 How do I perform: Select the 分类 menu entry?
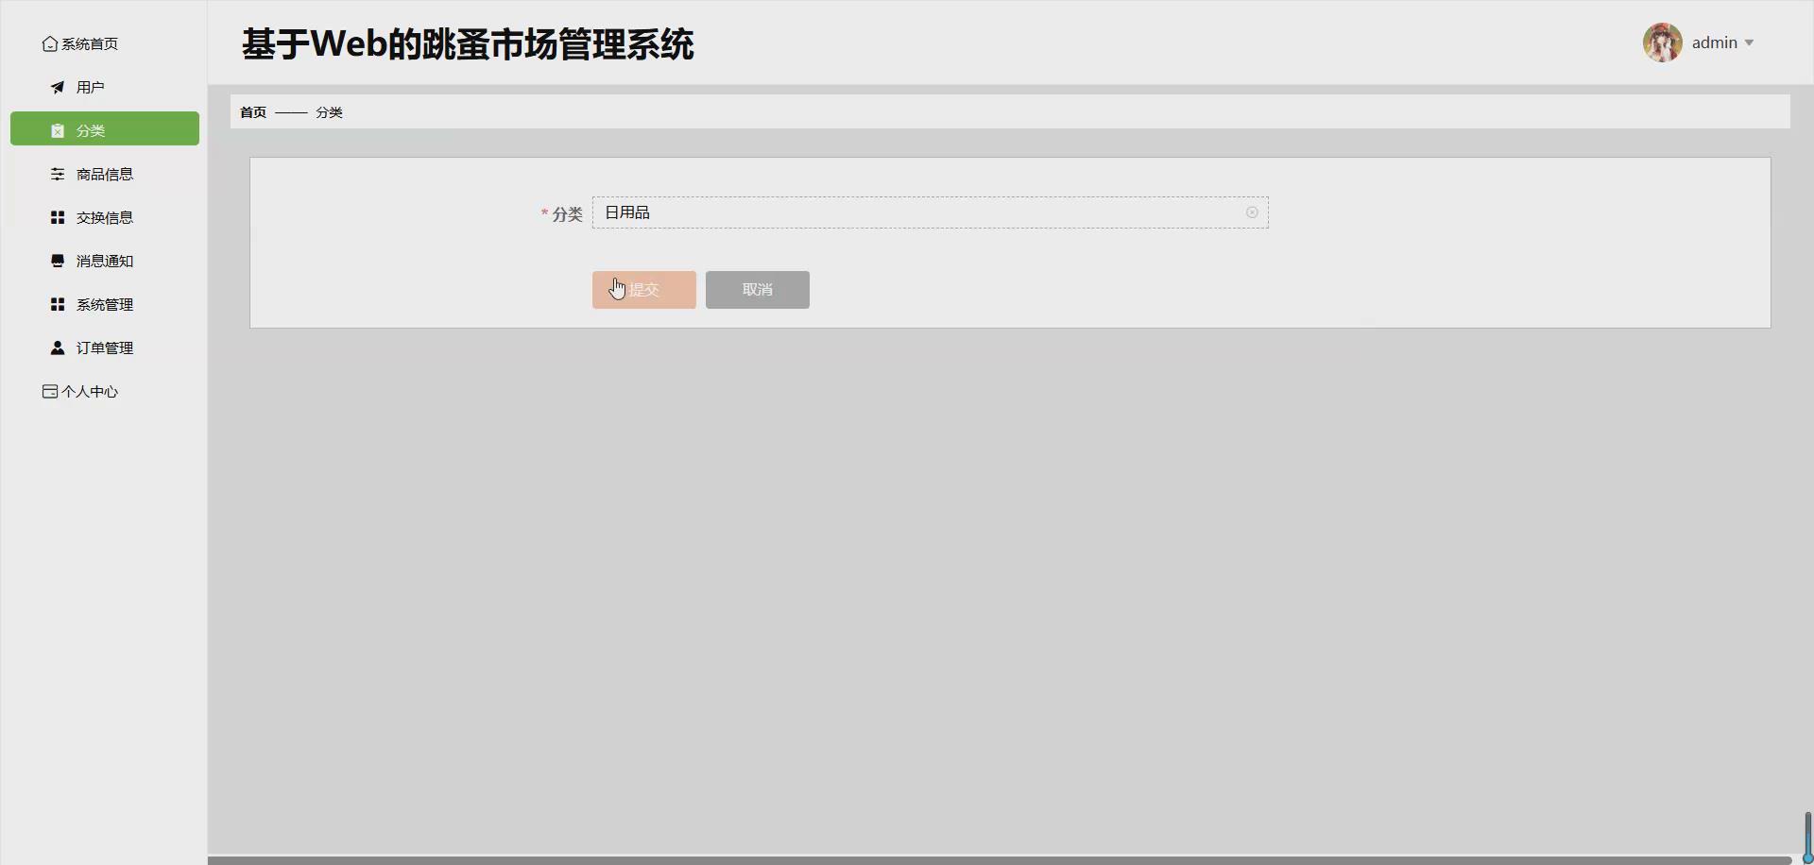[90, 129]
